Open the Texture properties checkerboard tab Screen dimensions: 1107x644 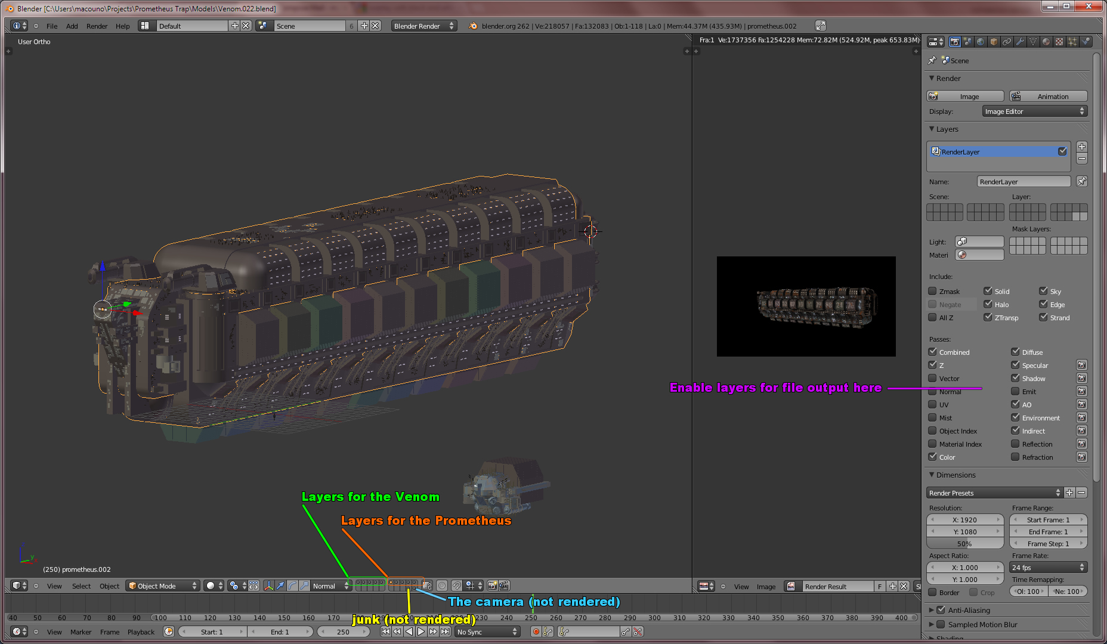(x=1059, y=42)
